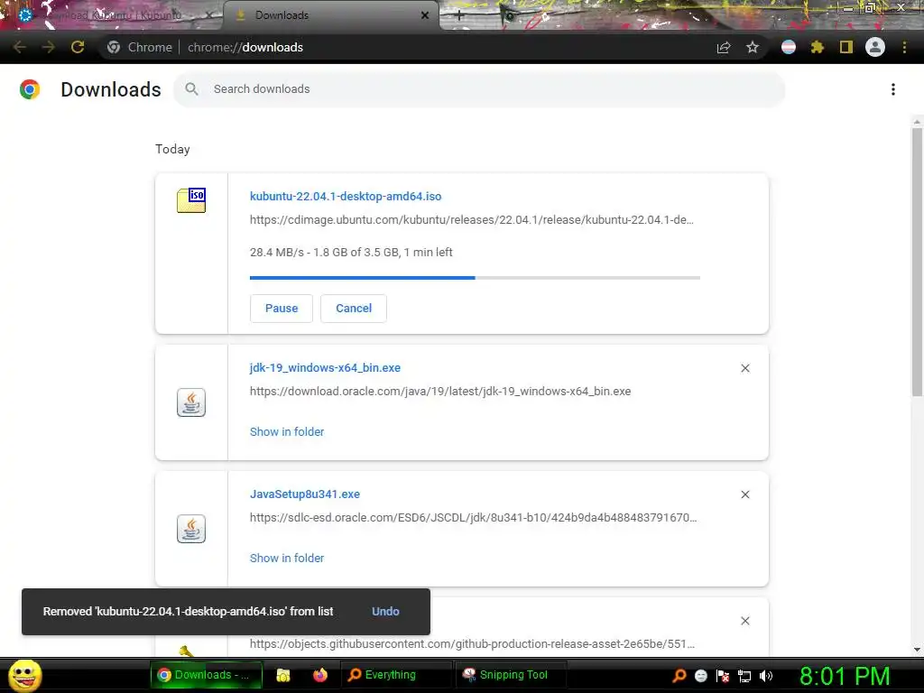Pause the kubuntu ISO download
924x693 pixels.
tap(282, 309)
